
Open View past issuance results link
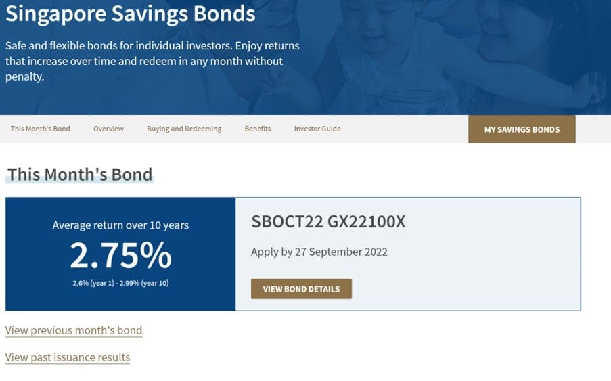pyautogui.click(x=68, y=357)
